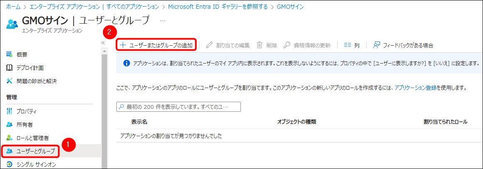Click the GMOサイン breadcrumb link
This screenshot has height=169, width=483.
[290, 7]
